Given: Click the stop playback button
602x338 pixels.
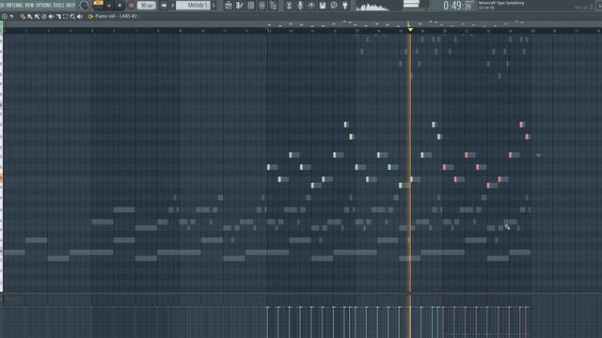Looking at the screenshot, I should coord(119,6).
